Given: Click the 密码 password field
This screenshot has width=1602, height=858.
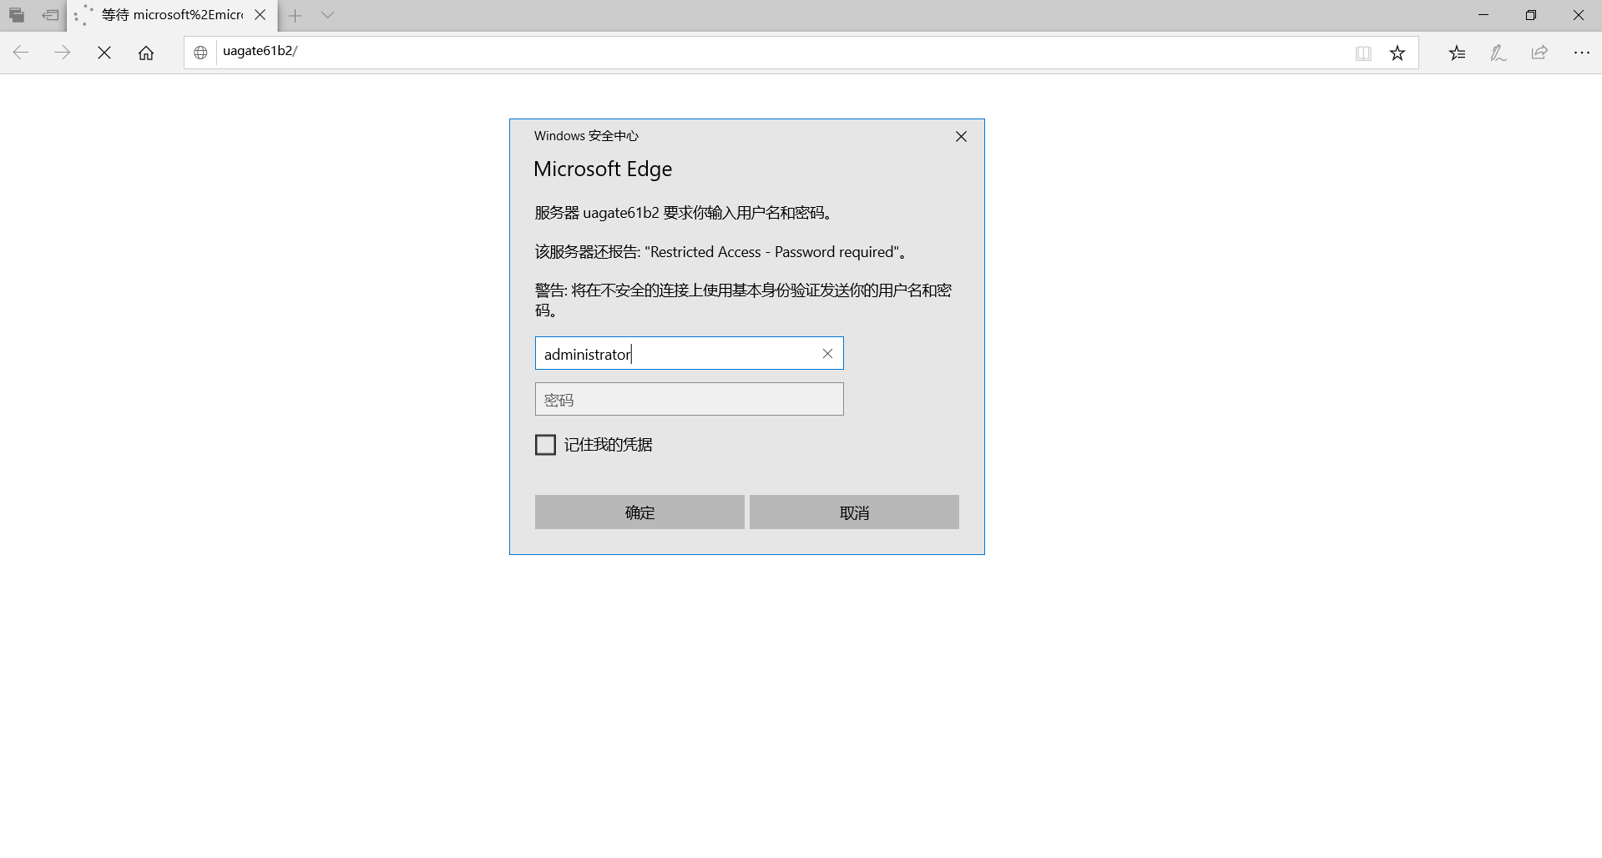Looking at the screenshot, I should point(689,400).
